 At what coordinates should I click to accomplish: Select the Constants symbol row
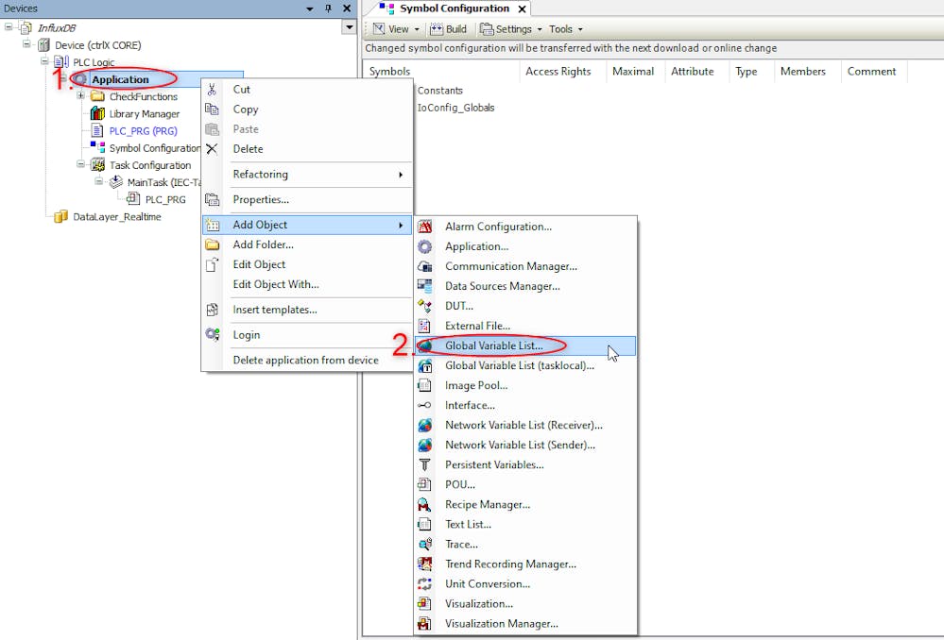pyautogui.click(x=440, y=91)
